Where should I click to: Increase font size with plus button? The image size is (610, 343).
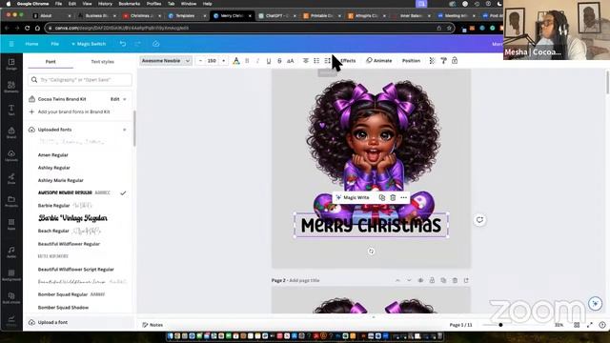click(x=223, y=61)
